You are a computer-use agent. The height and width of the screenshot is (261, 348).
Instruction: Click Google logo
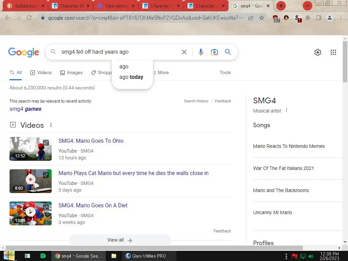(x=23, y=52)
